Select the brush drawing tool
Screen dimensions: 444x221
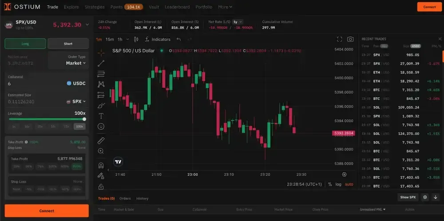101,106
